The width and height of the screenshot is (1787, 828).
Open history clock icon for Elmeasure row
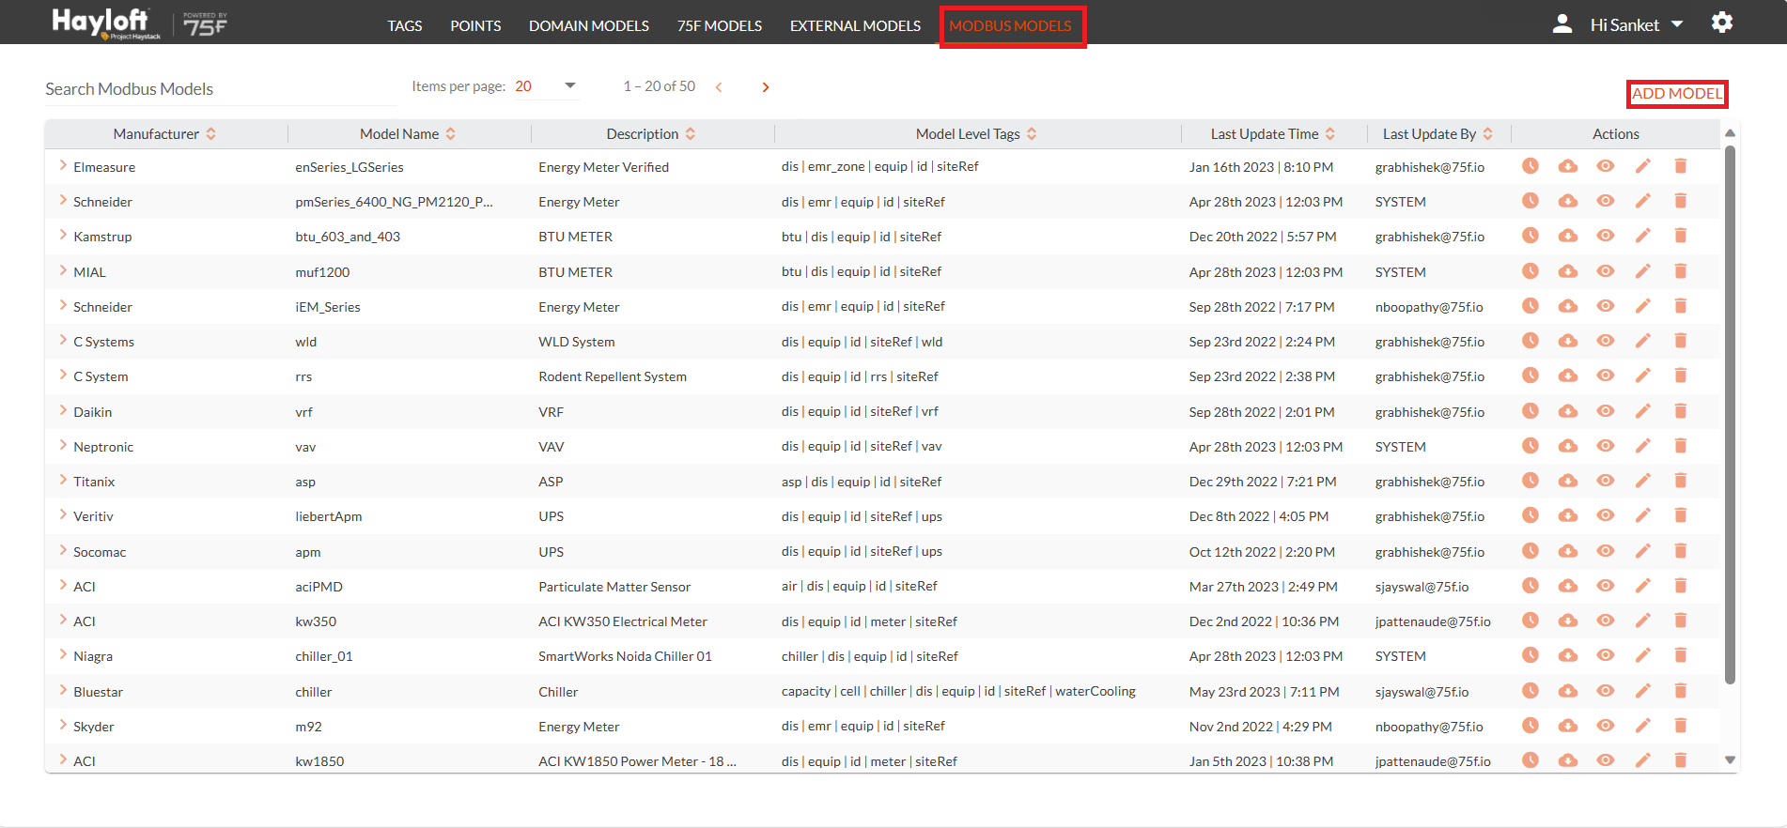click(x=1531, y=166)
